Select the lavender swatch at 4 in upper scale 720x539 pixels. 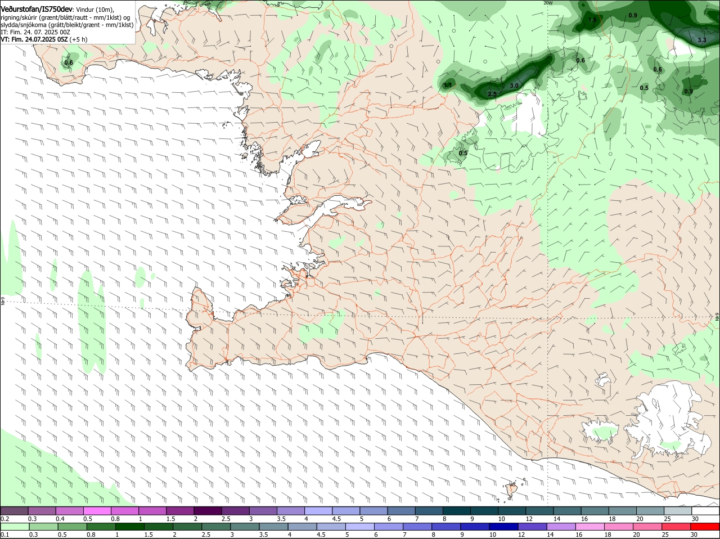tap(319, 510)
